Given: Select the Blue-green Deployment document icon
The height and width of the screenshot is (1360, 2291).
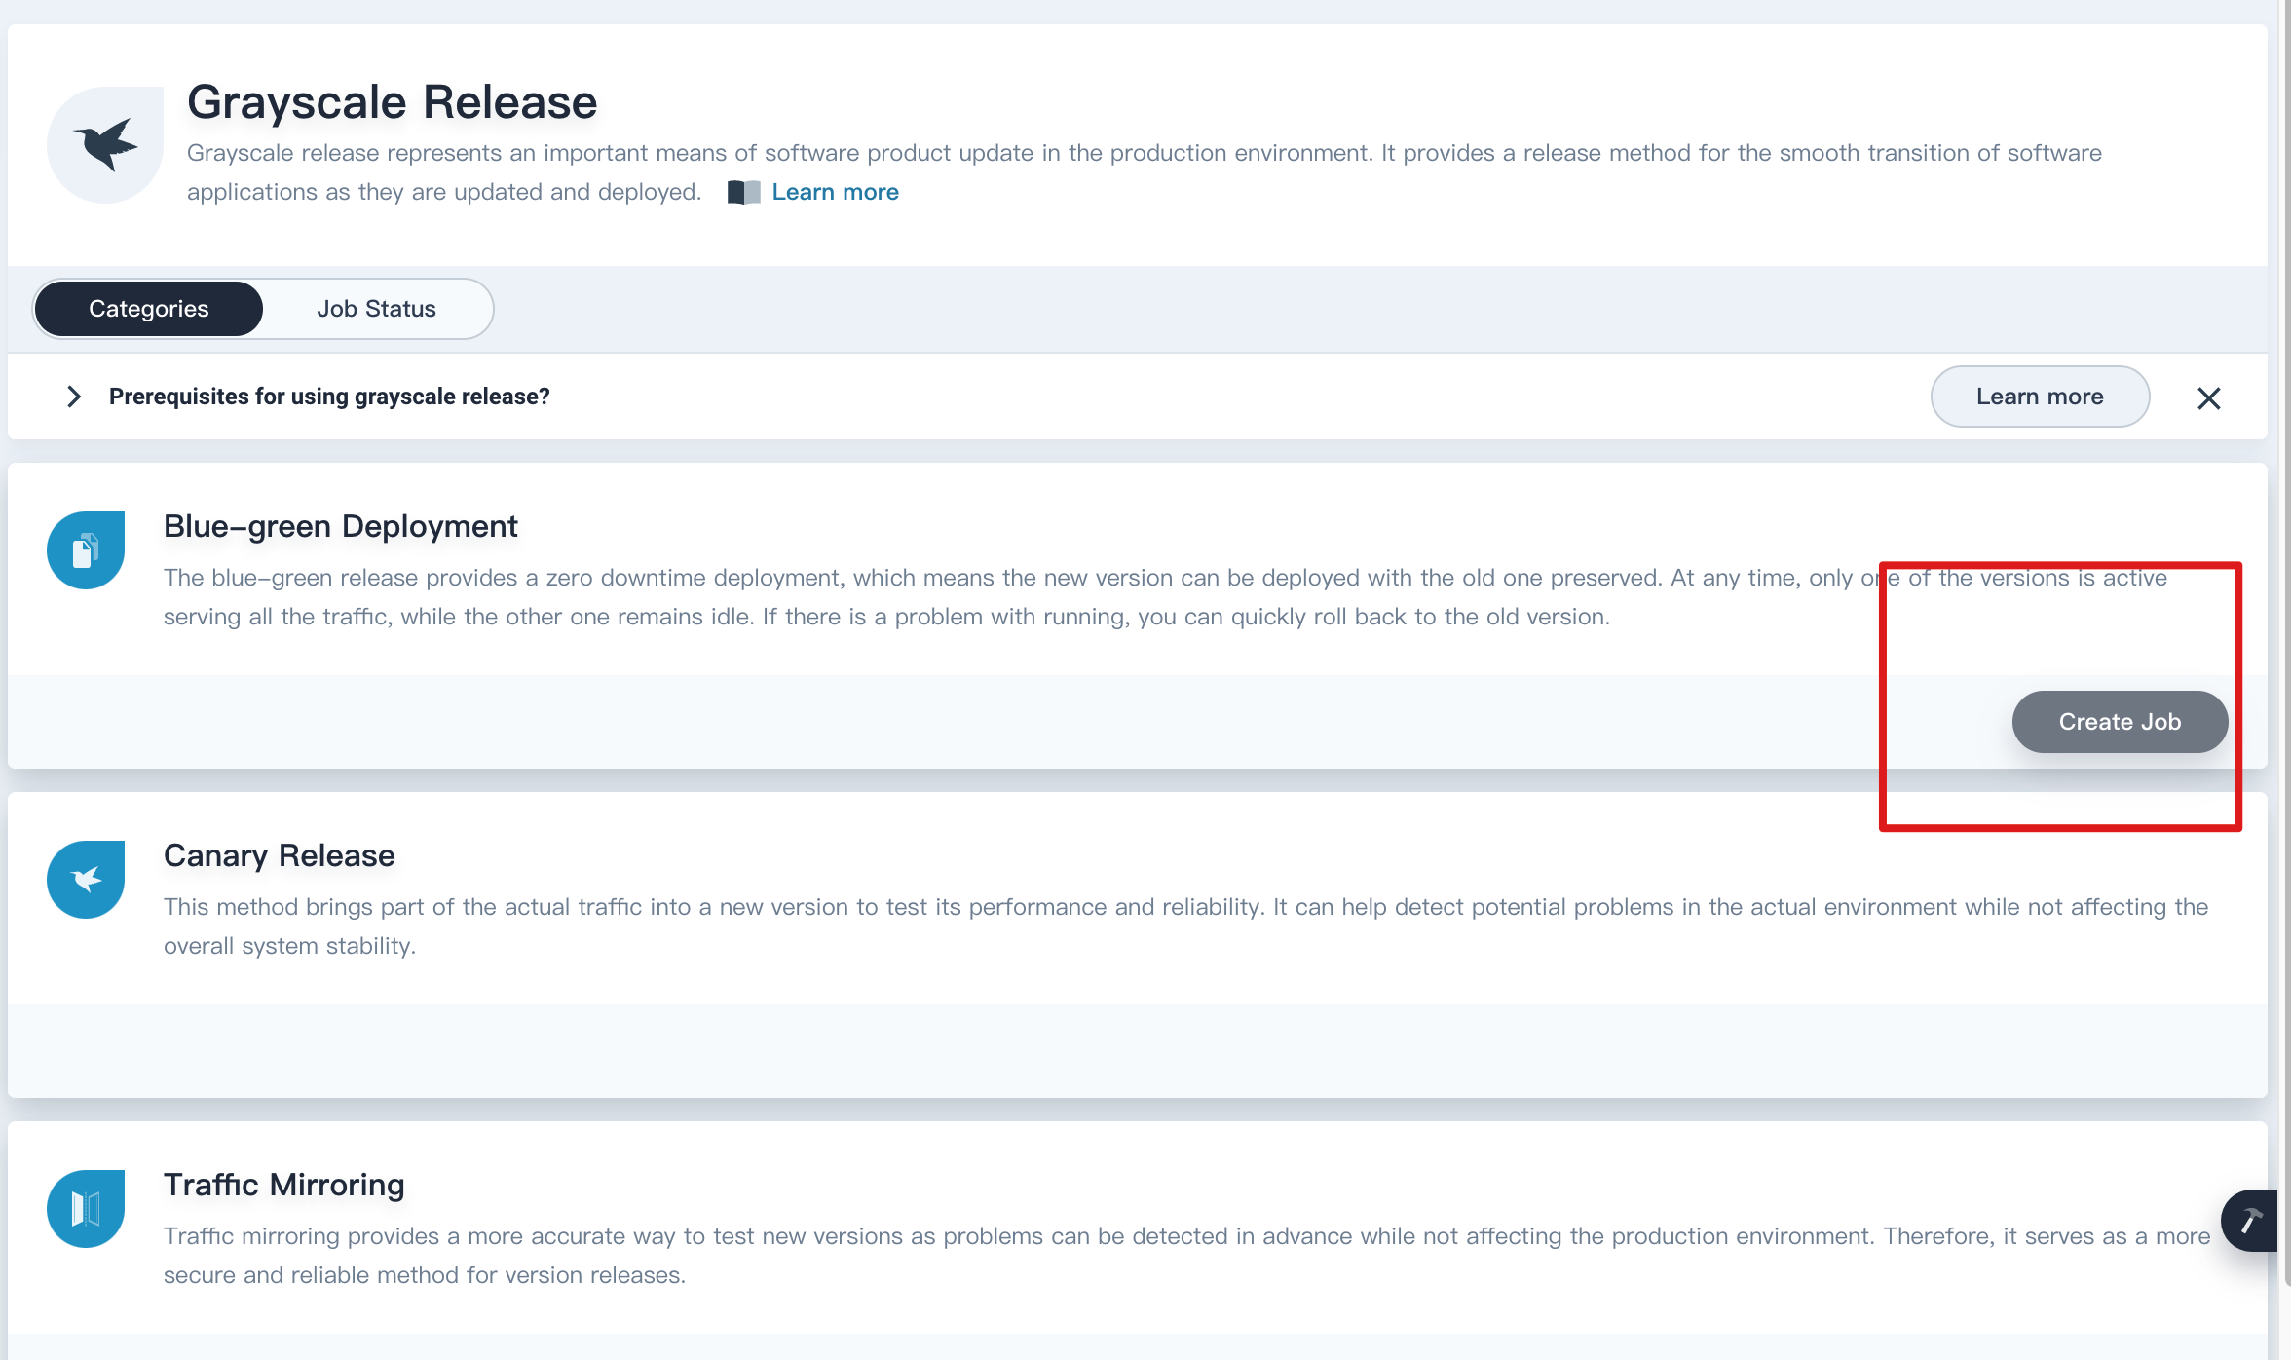Looking at the screenshot, I should pyautogui.click(x=85, y=548).
